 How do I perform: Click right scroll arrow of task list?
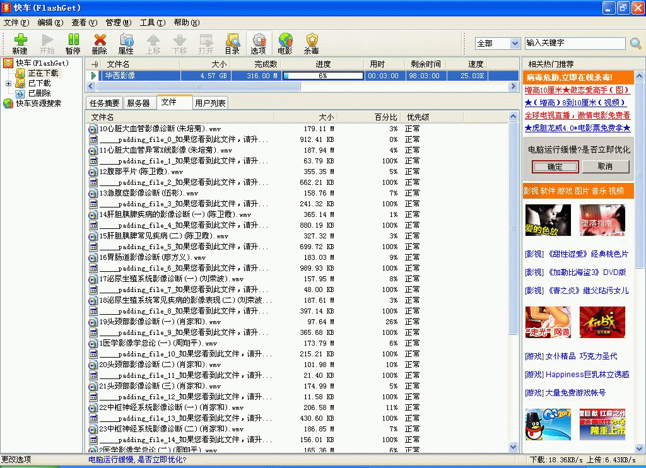click(x=513, y=86)
